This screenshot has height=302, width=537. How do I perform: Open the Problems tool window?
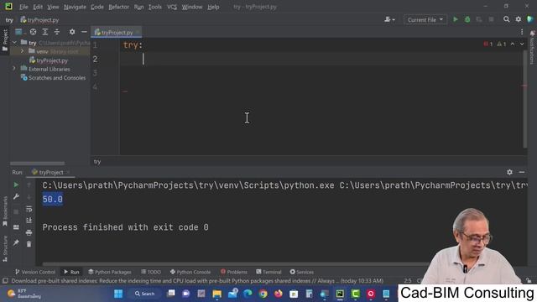tap(234, 272)
